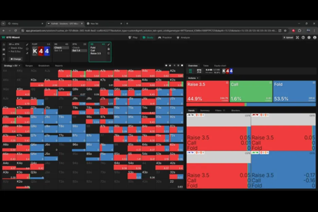The width and height of the screenshot is (318, 212).
Task: Bookmark this page with the star icon
Action: click(285, 30)
